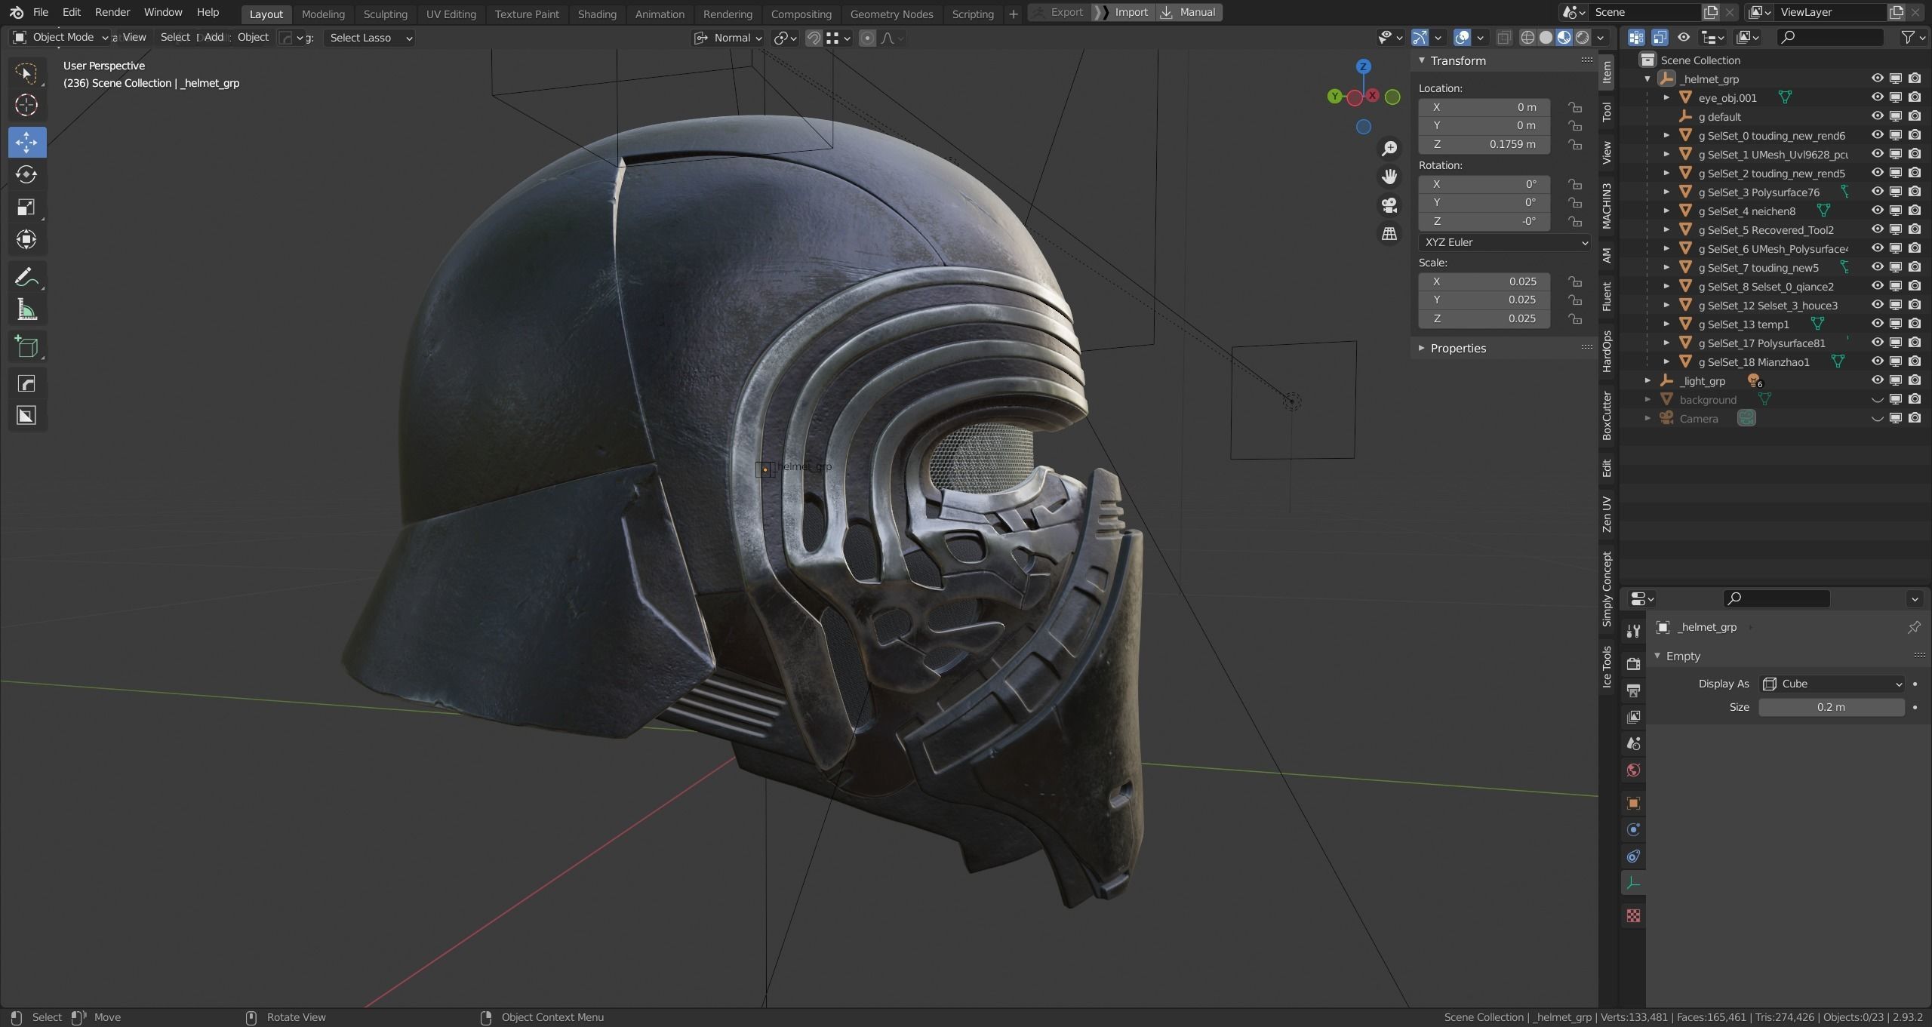Expand the Properties panel section

pyautogui.click(x=1457, y=348)
